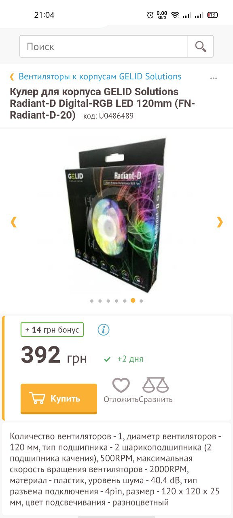Tap the scales compare icon
Viewport: 233px width, 518px height.
[x=156, y=385]
